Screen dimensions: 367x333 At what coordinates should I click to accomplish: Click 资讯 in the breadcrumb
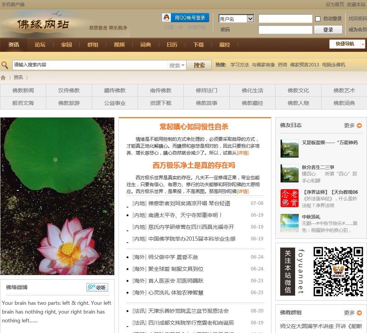coord(18,77)
